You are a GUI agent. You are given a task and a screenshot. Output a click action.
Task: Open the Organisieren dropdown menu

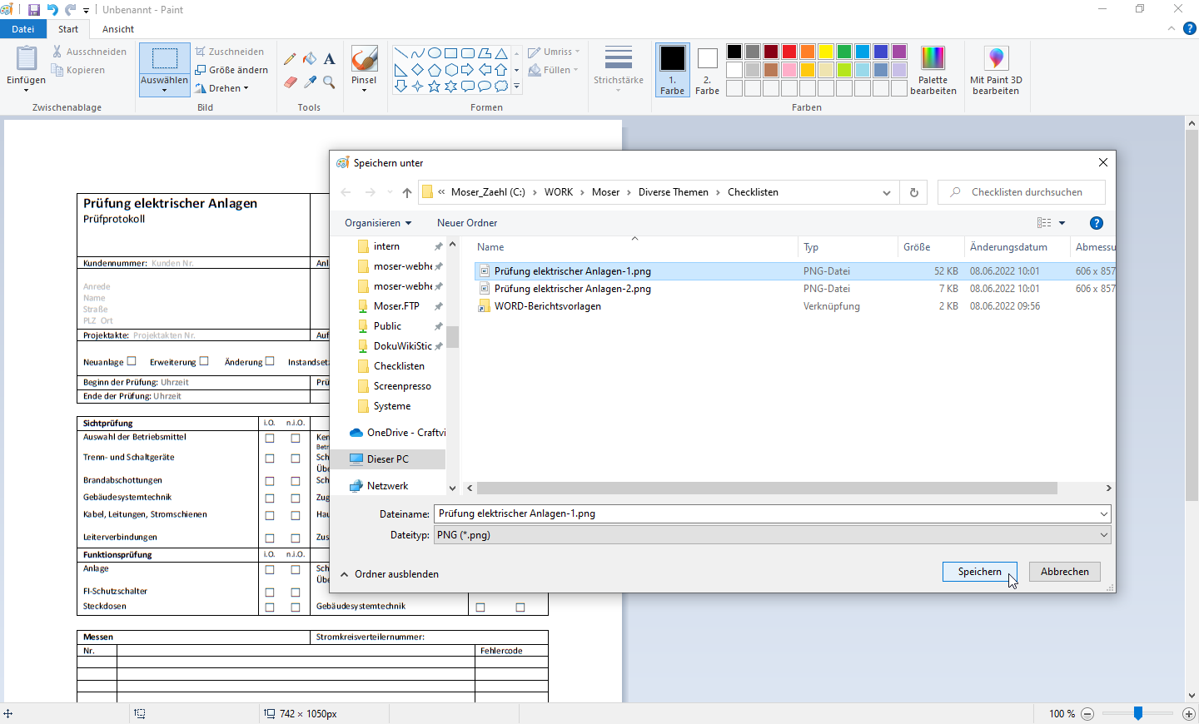pos(378,223)
